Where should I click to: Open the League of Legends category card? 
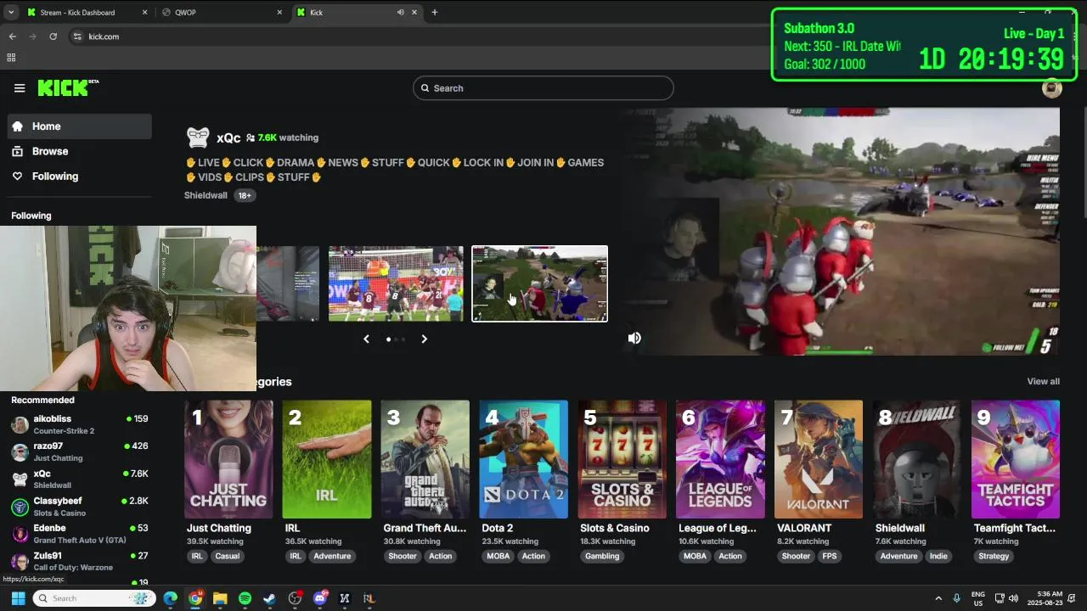click(x=720, y=459)
